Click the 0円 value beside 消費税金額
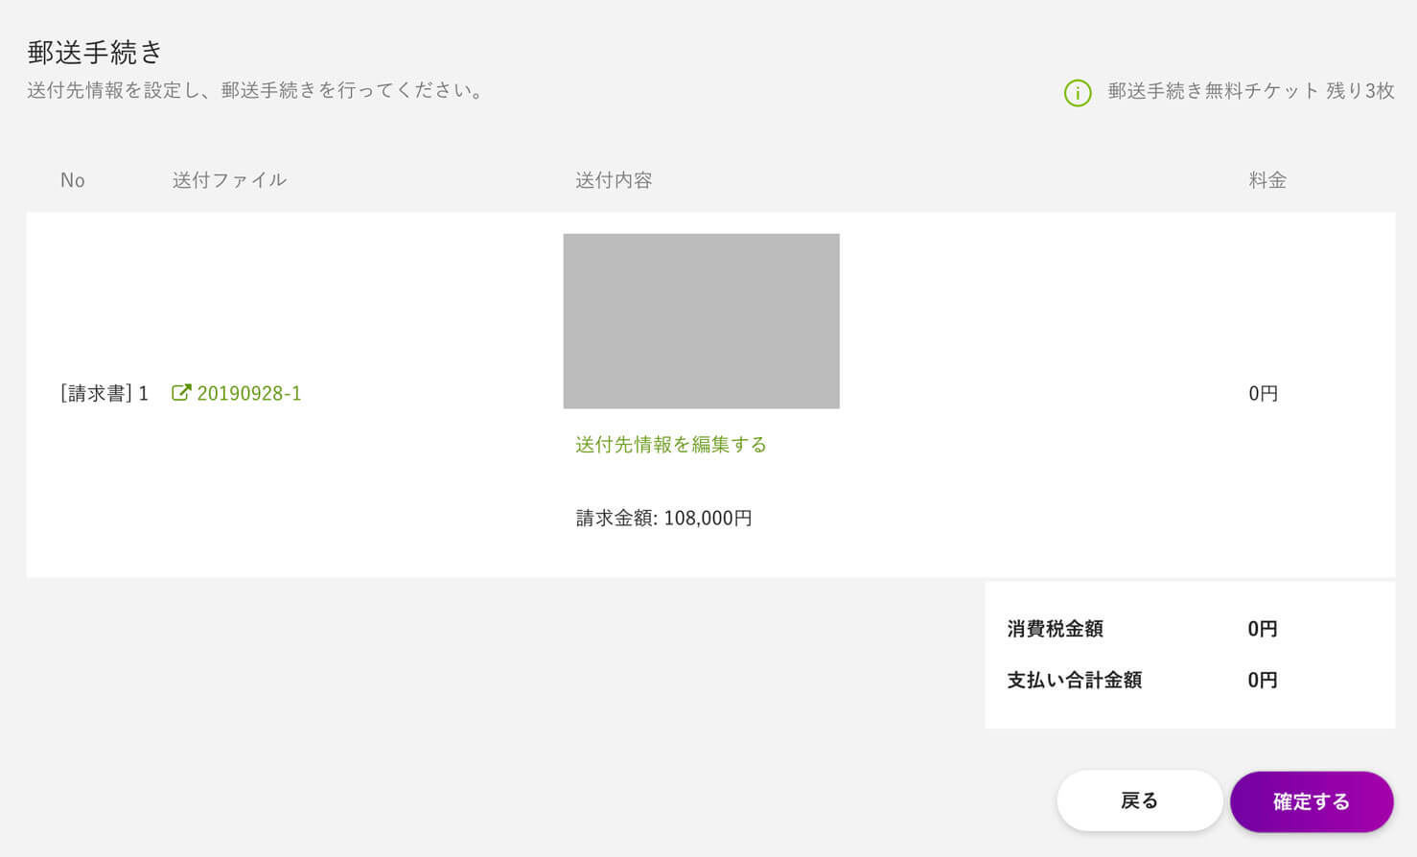 (1263, 629)
